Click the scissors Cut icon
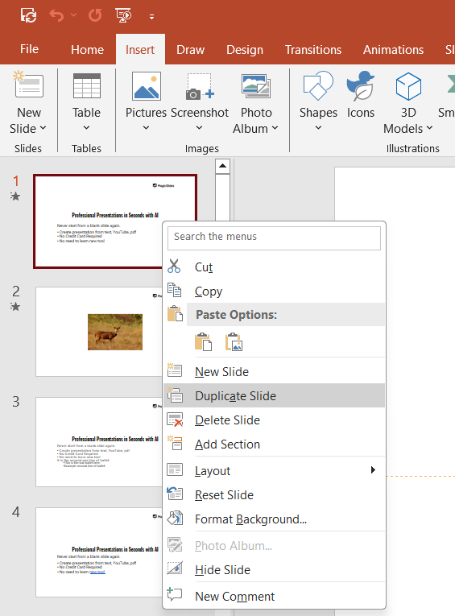The image size is (455, 616). [174, 266]
